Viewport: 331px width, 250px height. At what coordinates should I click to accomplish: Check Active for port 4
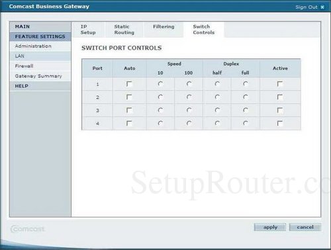[280, 123]
